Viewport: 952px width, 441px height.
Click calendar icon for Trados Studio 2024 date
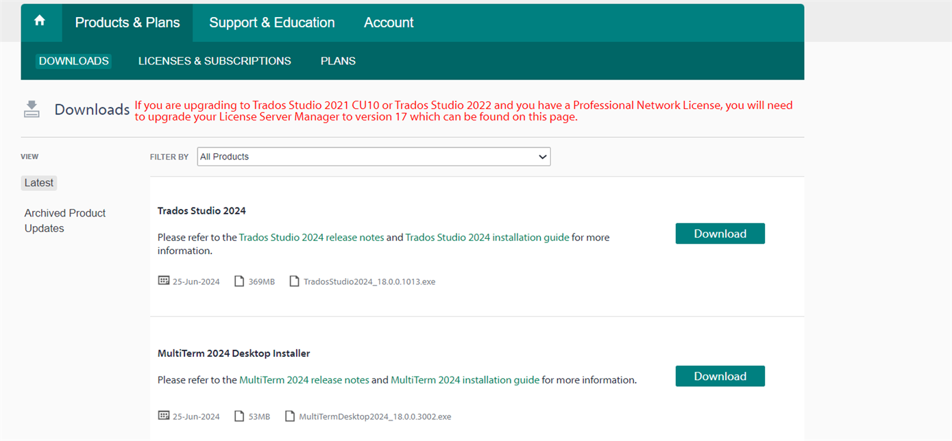tap(163, 281)
